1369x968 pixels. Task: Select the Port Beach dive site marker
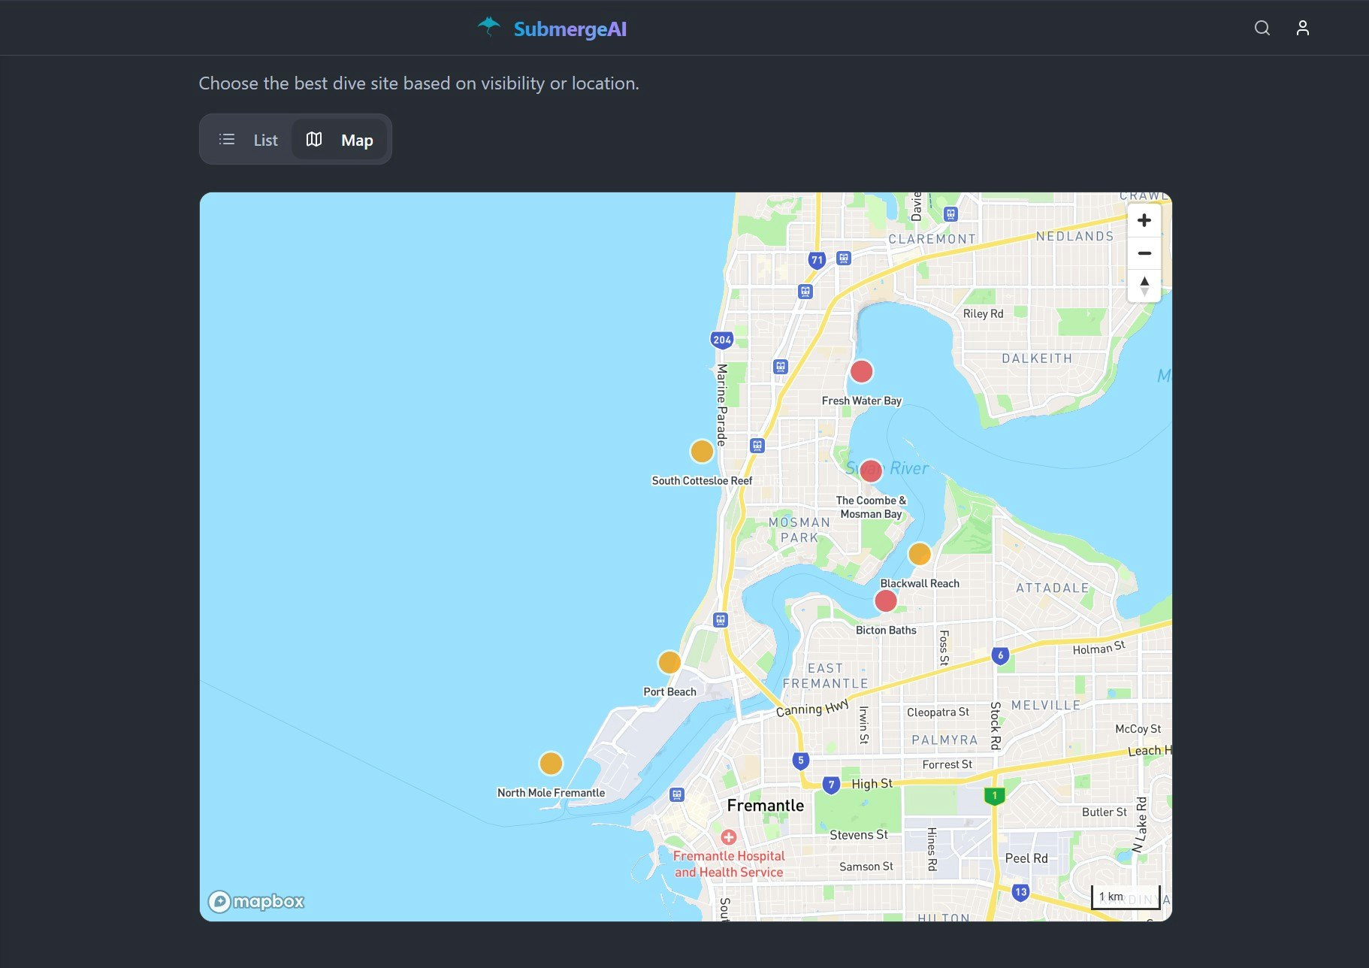tap(669, 661)
